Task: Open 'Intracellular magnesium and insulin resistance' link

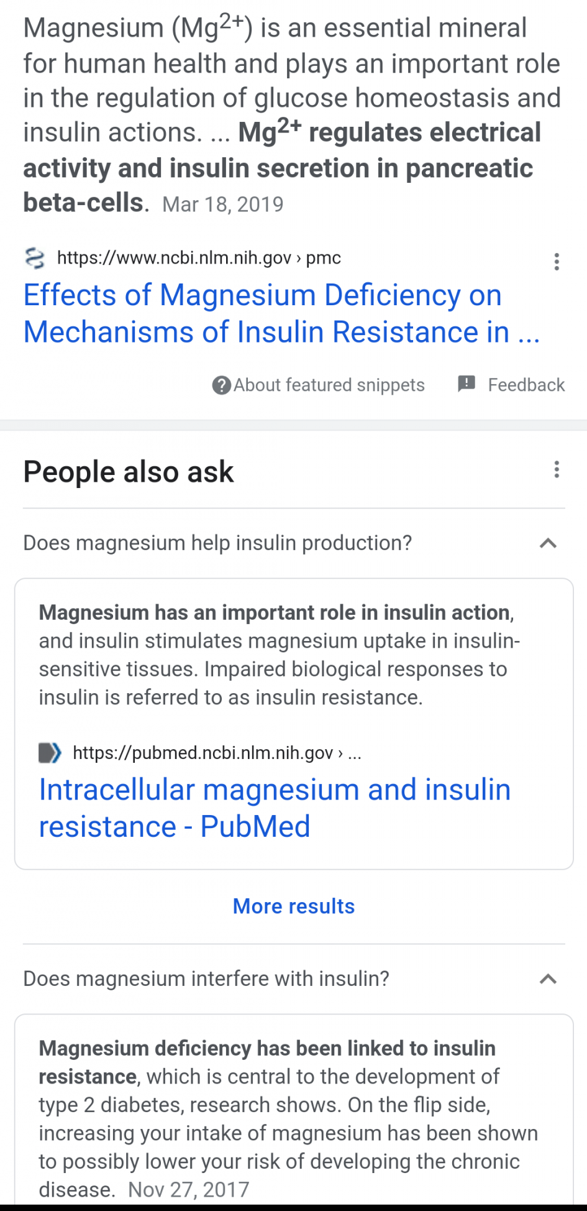Action: (x=275, y=808)
